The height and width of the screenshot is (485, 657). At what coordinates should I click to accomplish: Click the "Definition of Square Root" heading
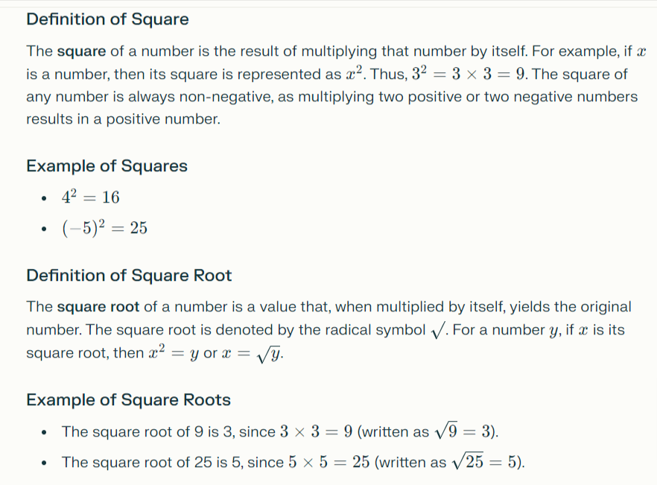coord(129,276)
